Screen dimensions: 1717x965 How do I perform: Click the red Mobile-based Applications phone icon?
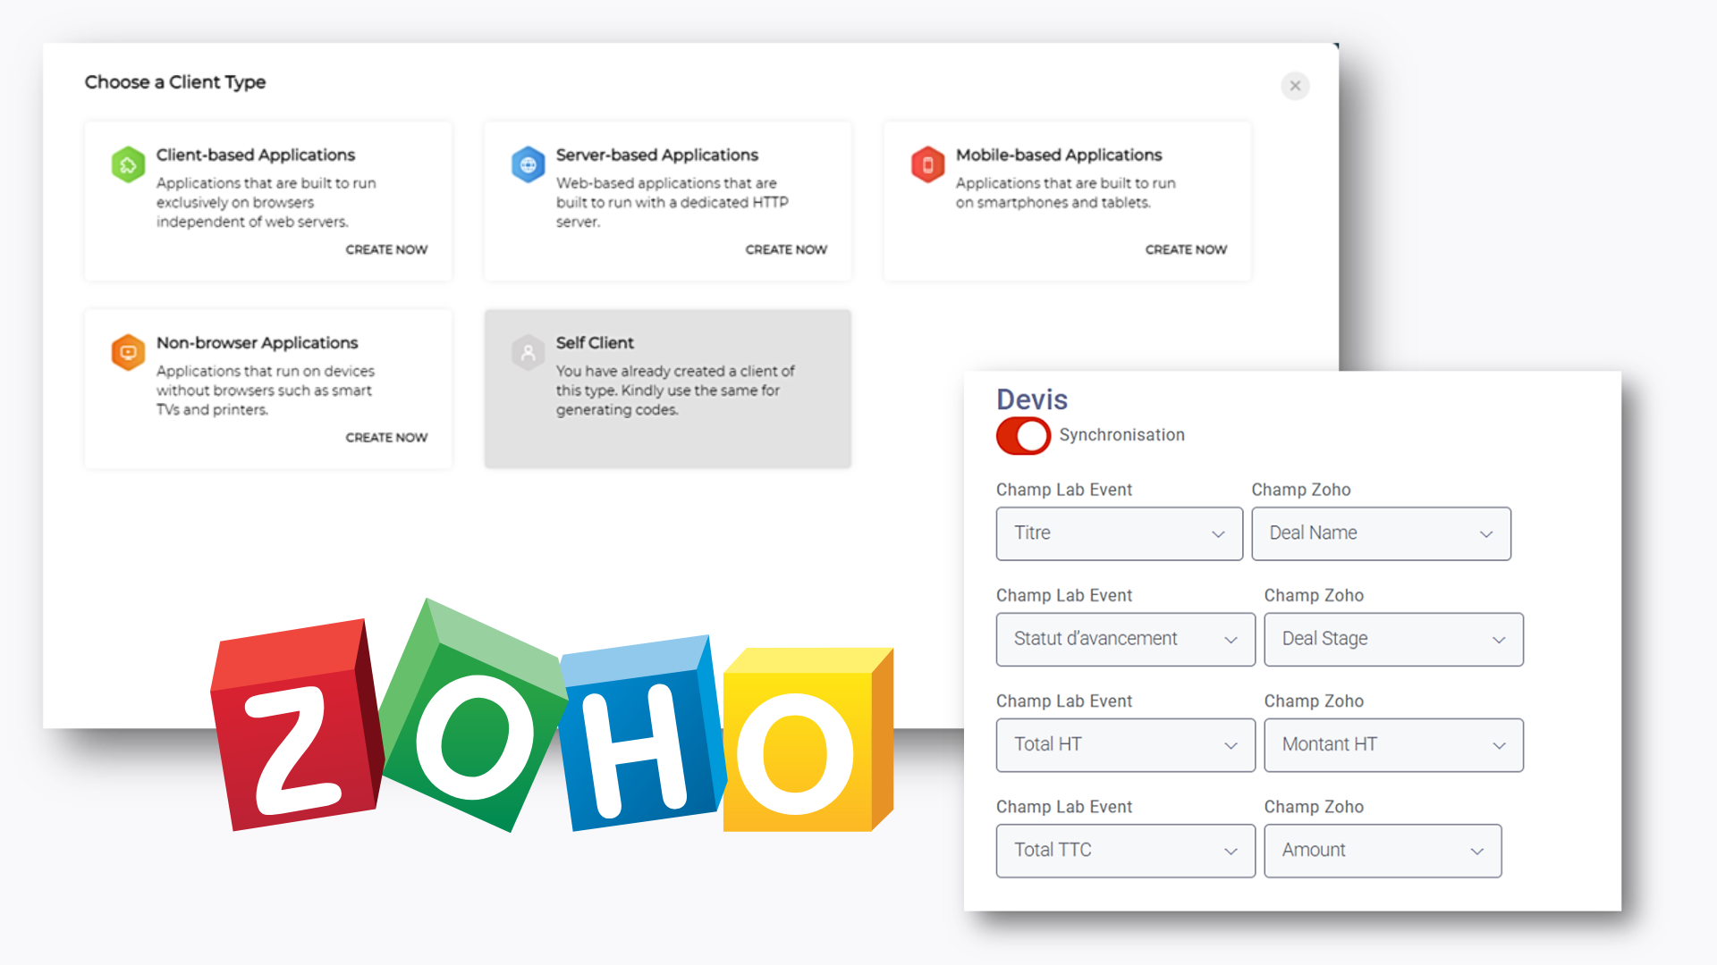[x=927, y=164]
